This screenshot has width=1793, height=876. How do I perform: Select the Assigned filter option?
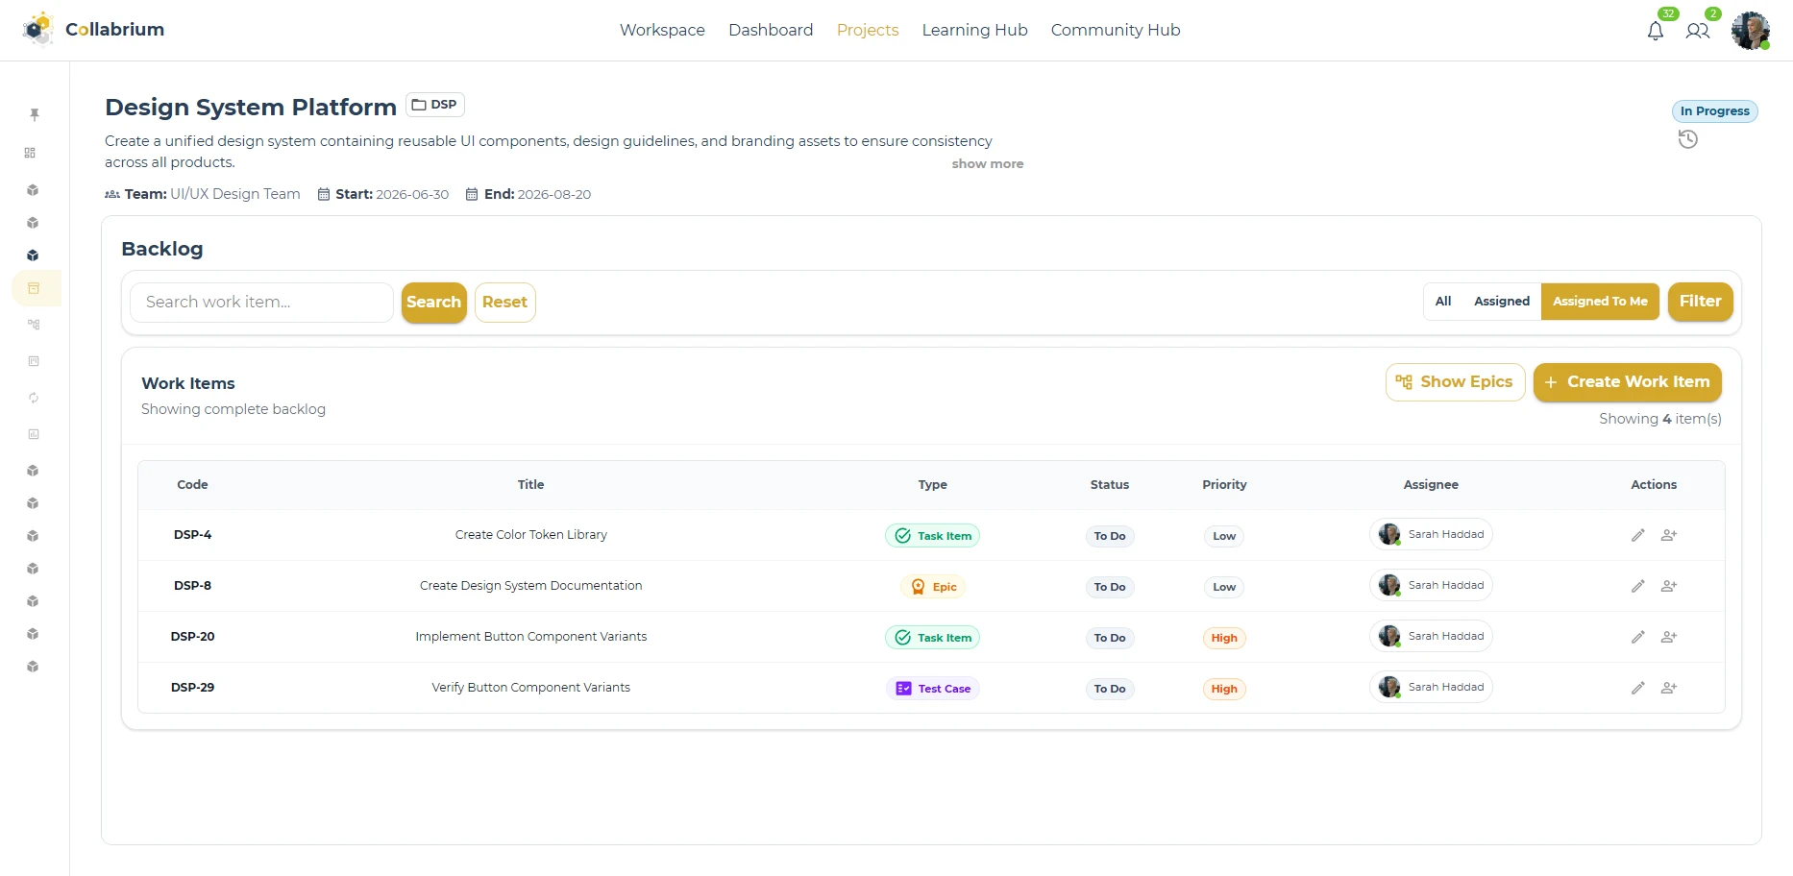point(1502,302)
